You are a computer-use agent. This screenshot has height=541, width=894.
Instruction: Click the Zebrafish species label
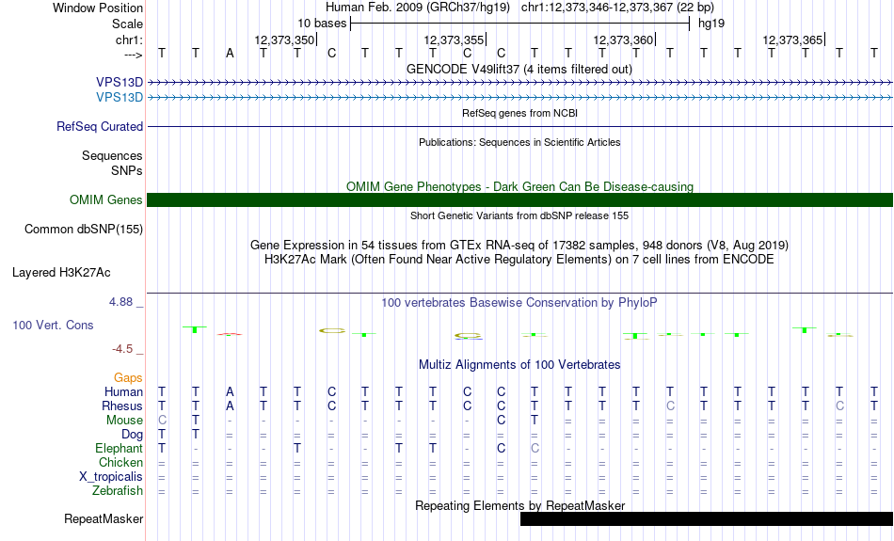[x=118, y=491]
